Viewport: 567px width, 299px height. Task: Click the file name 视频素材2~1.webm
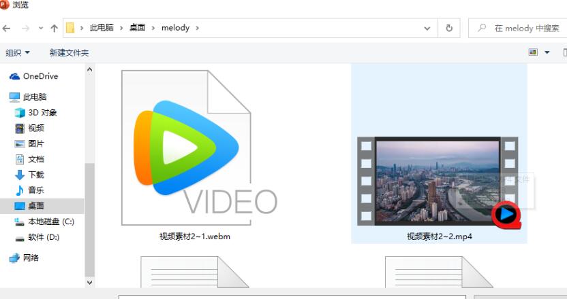(x=194, y=236)
